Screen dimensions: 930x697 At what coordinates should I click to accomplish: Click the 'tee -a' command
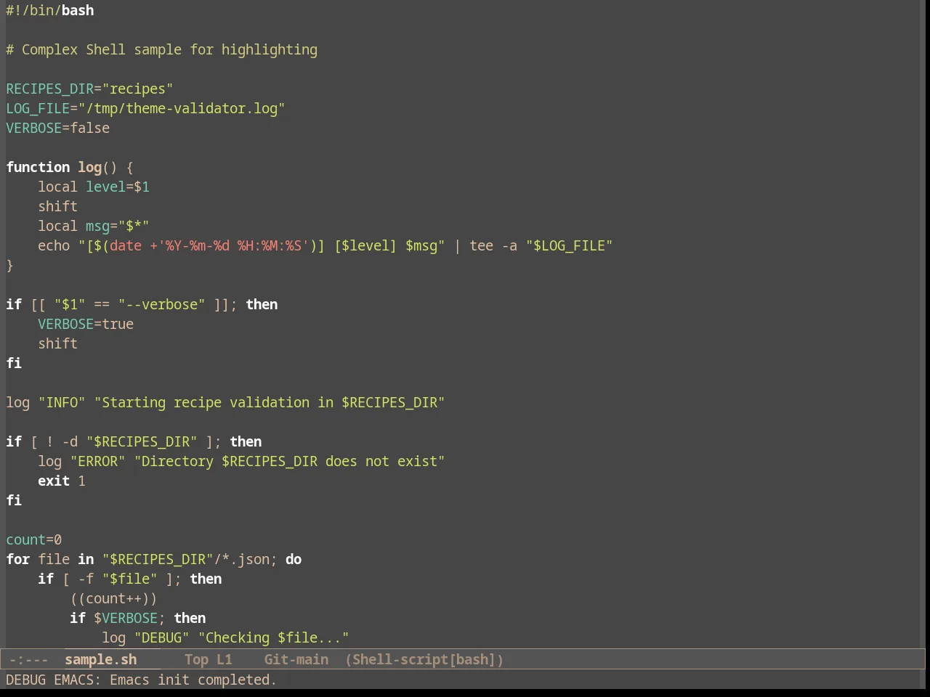493,245
